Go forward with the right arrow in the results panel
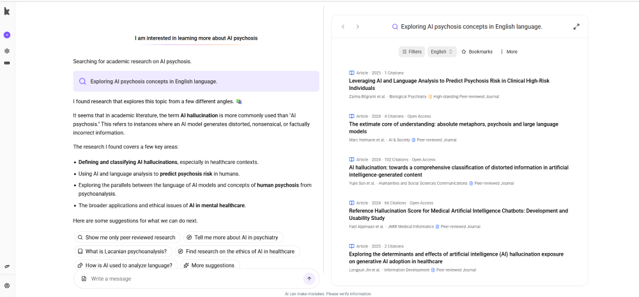This screenshot has width=639, height=297. click(358, 27)
